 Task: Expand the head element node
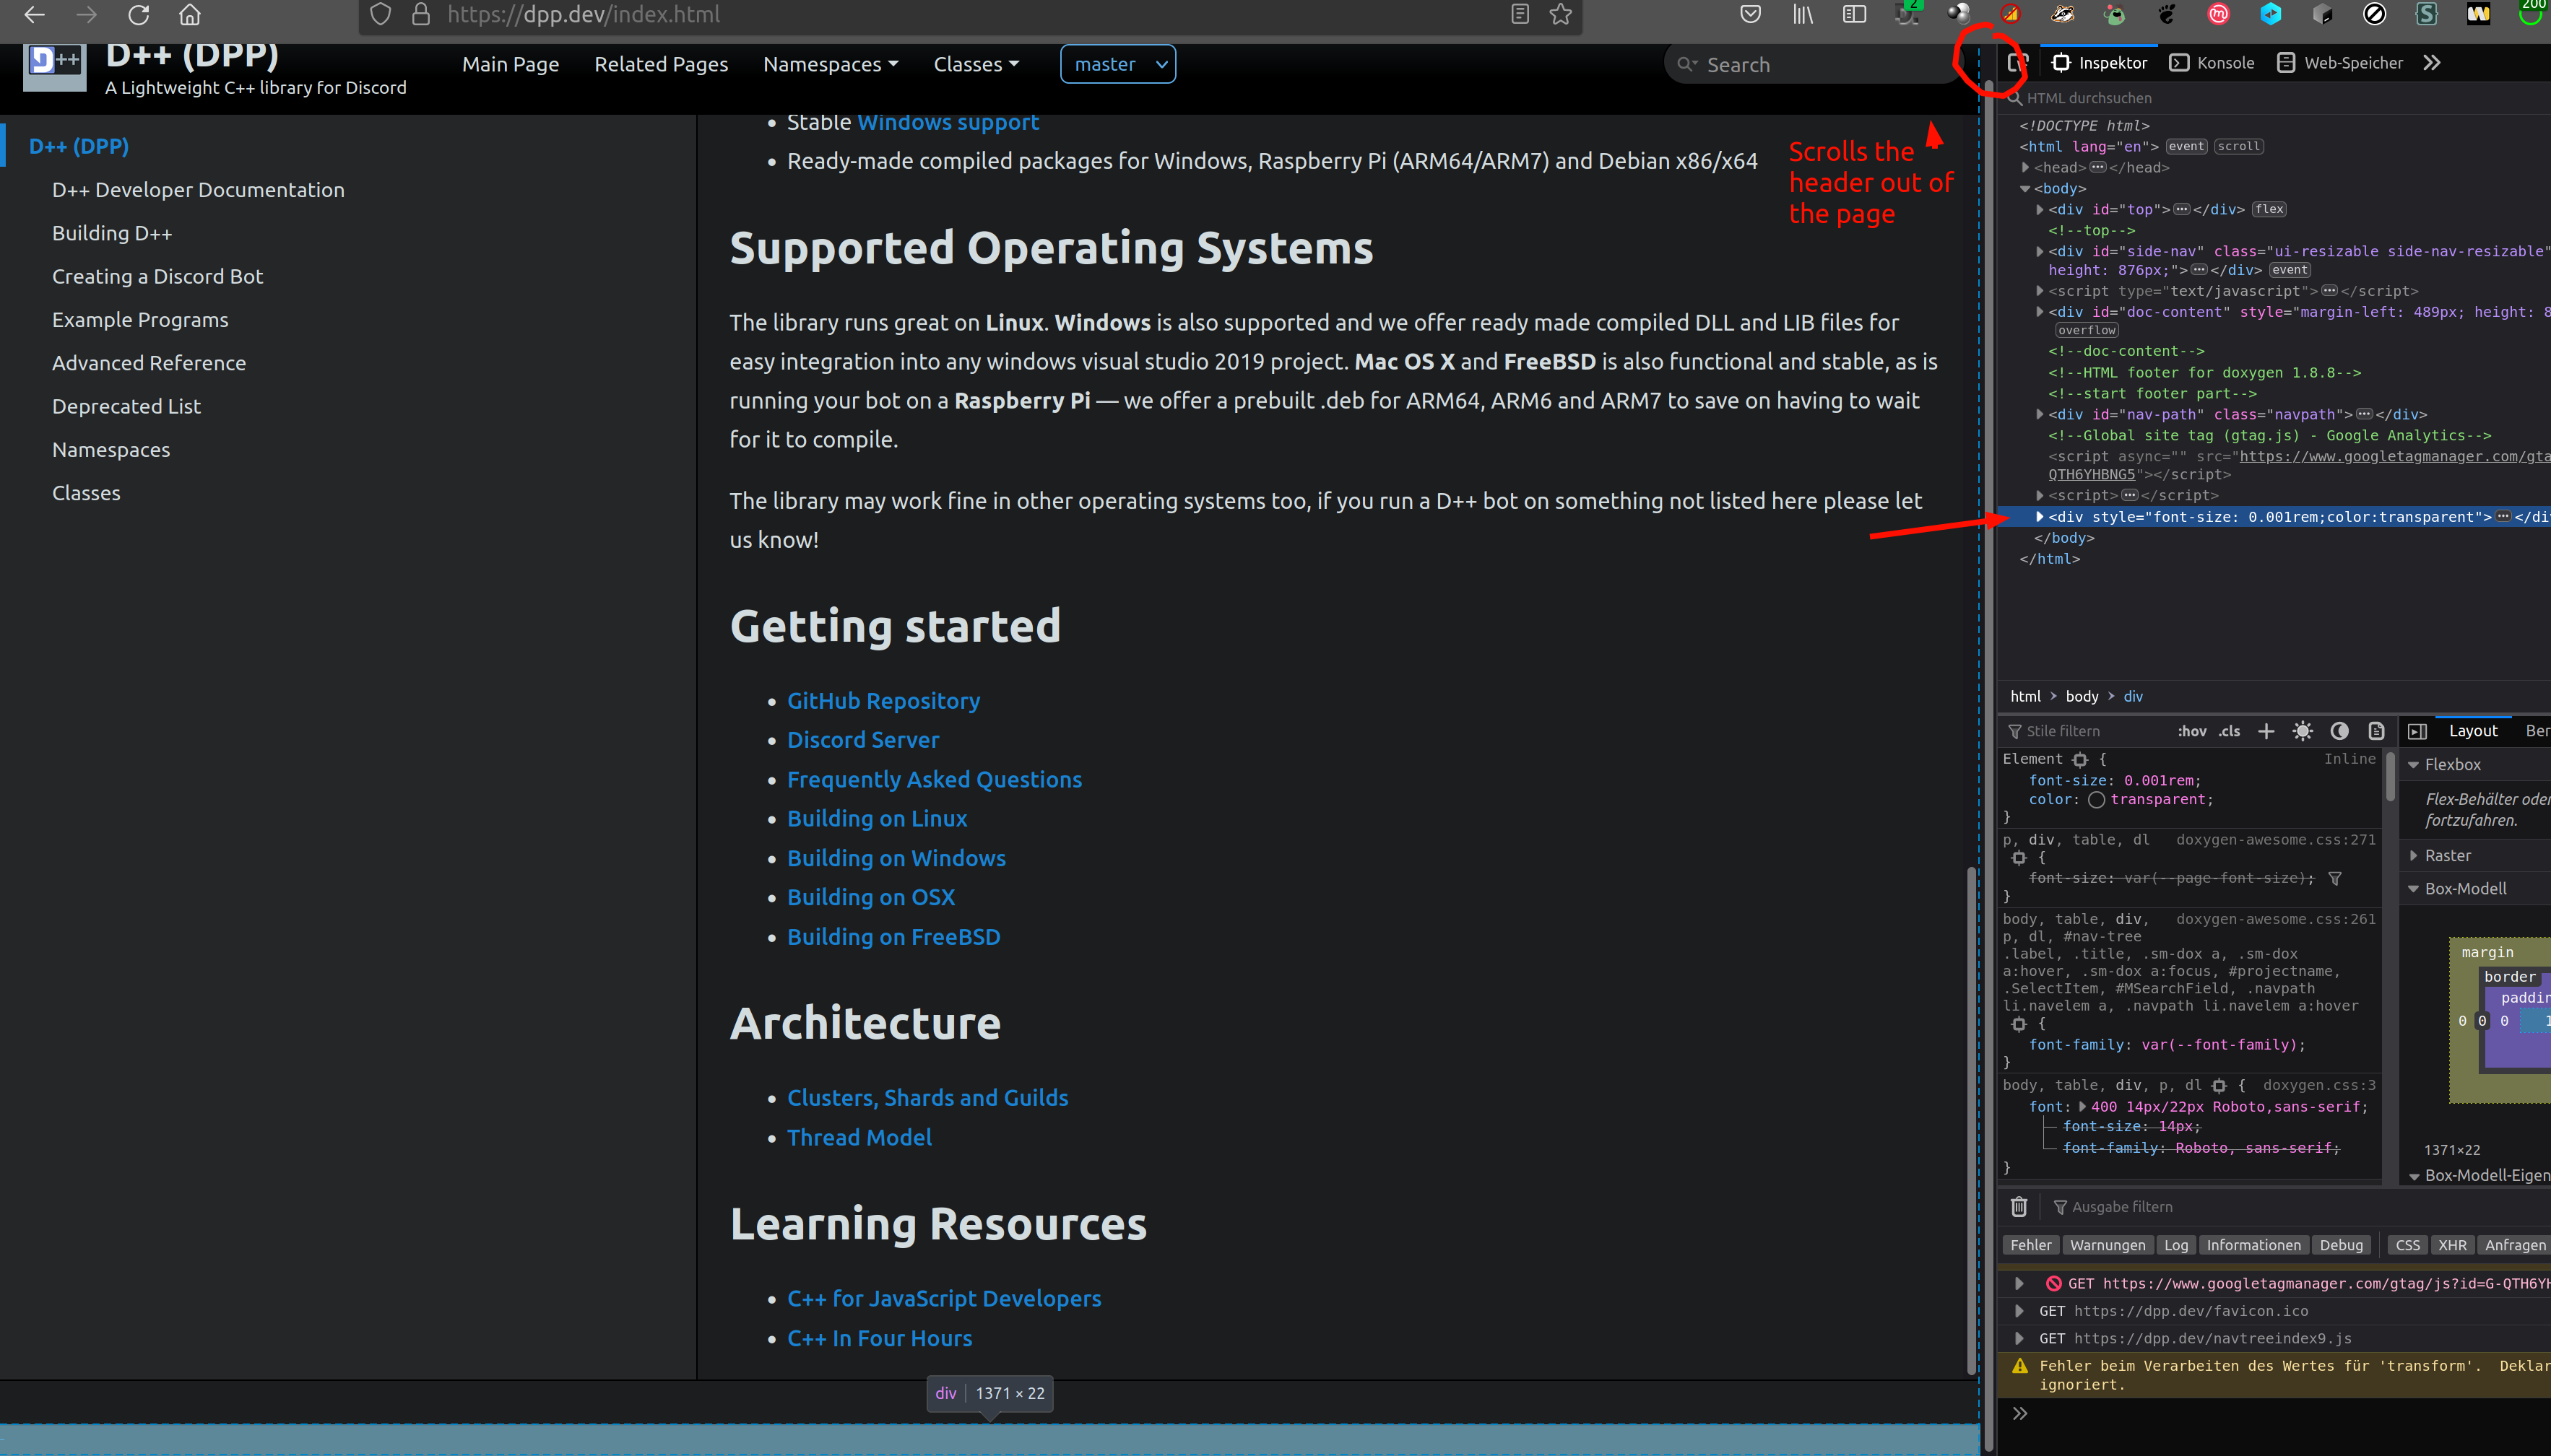pyautogui.click(x=2026, y=168)
